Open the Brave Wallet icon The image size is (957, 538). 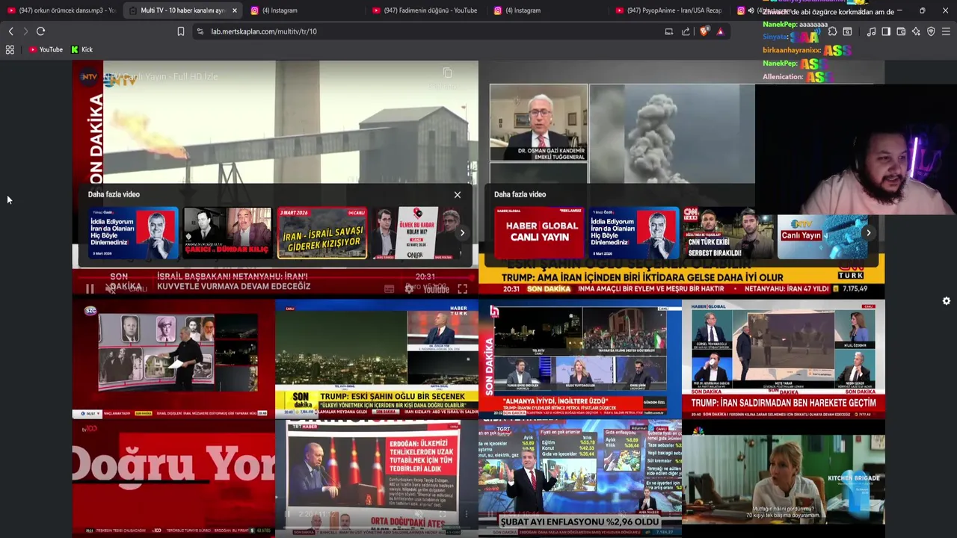tap(901, 31)
